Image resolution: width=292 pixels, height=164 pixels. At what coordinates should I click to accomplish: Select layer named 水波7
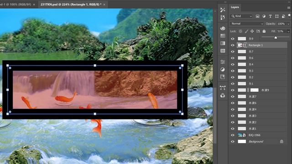coord(252,97)
